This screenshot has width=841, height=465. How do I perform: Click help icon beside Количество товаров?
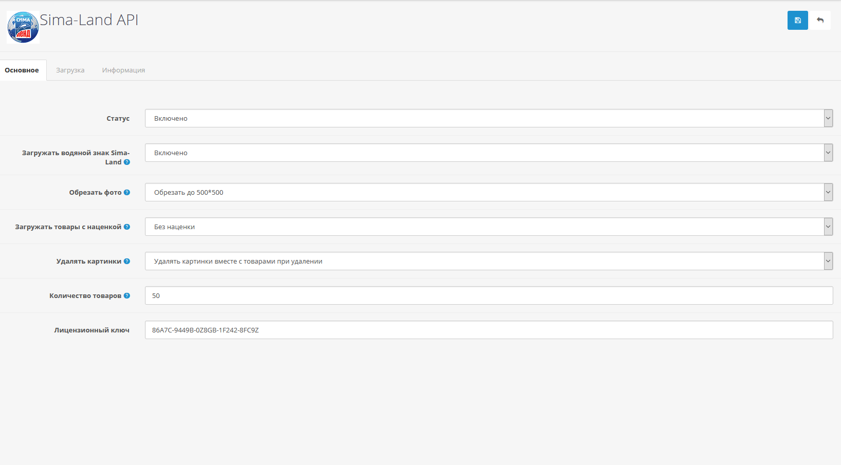(x=127, y=296)
